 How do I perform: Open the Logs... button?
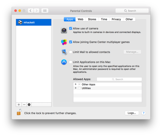(x=132, y=113)
